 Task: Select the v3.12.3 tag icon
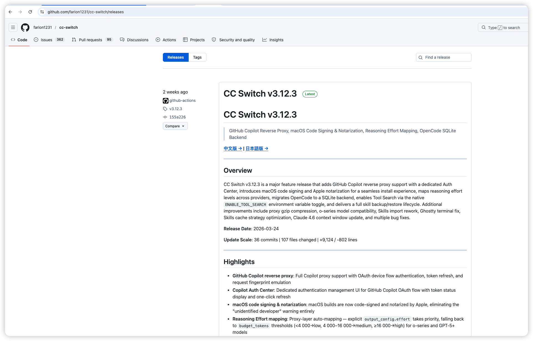[165, 109]
